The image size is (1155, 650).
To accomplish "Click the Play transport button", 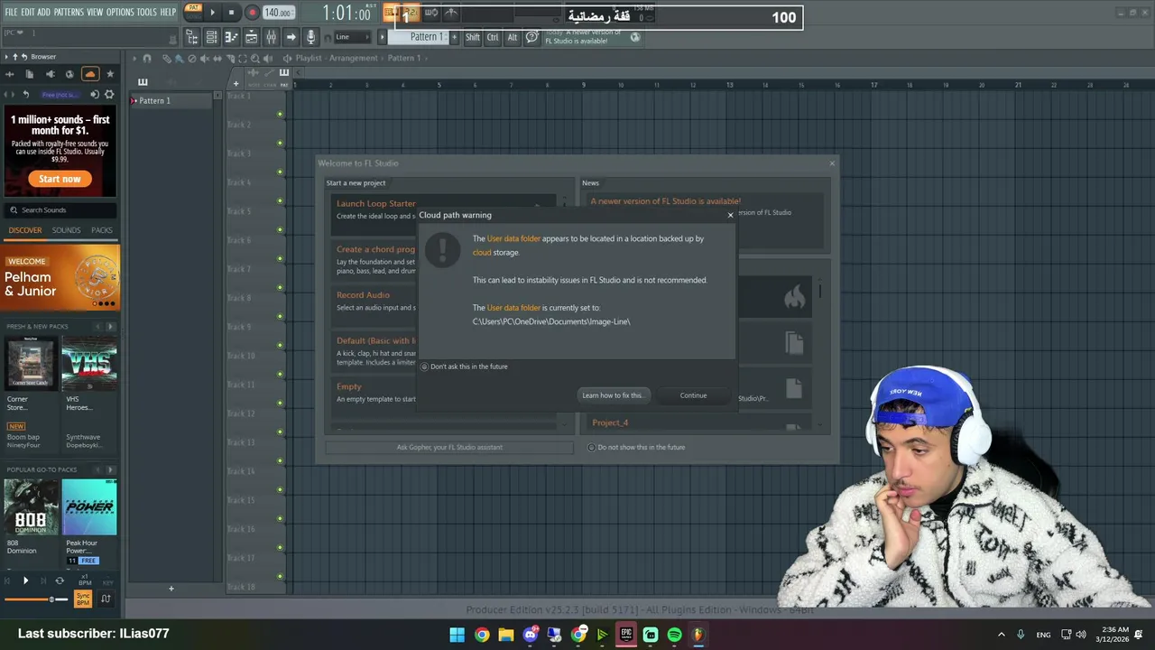I will coord(213,13).
